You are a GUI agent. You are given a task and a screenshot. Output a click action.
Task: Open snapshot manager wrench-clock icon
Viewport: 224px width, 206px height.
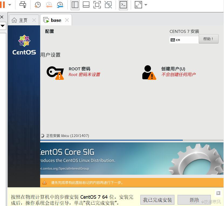(60, 5)
